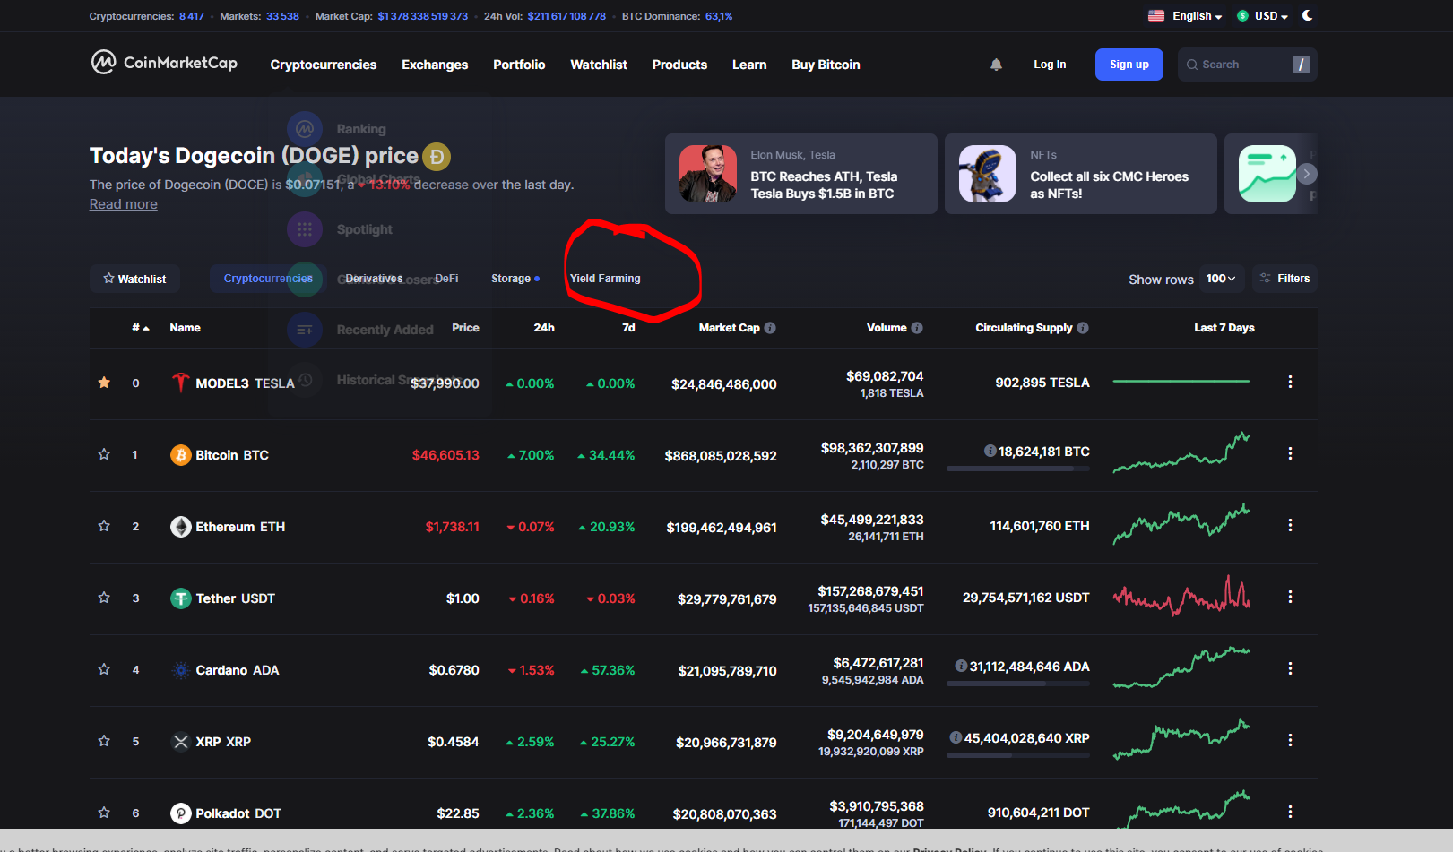Click the Watchlist star filter button
This screenshot has width=1453, height=852.
(134, 279)
